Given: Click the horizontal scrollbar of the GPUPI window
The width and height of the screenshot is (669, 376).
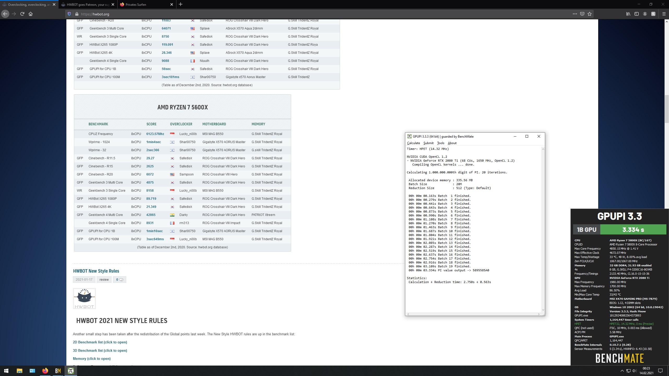Looking at the screenshot, I should click(474, 314).
